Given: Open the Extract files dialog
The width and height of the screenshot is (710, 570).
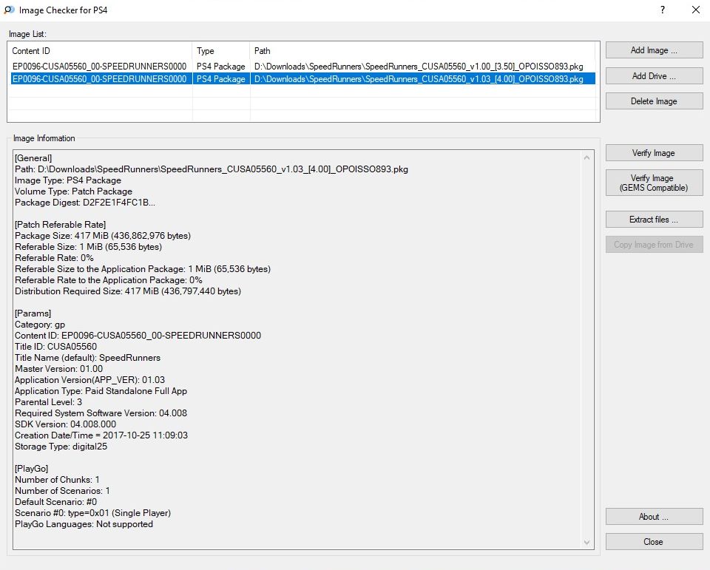Looking at the screenshot, I should point(654,220).
